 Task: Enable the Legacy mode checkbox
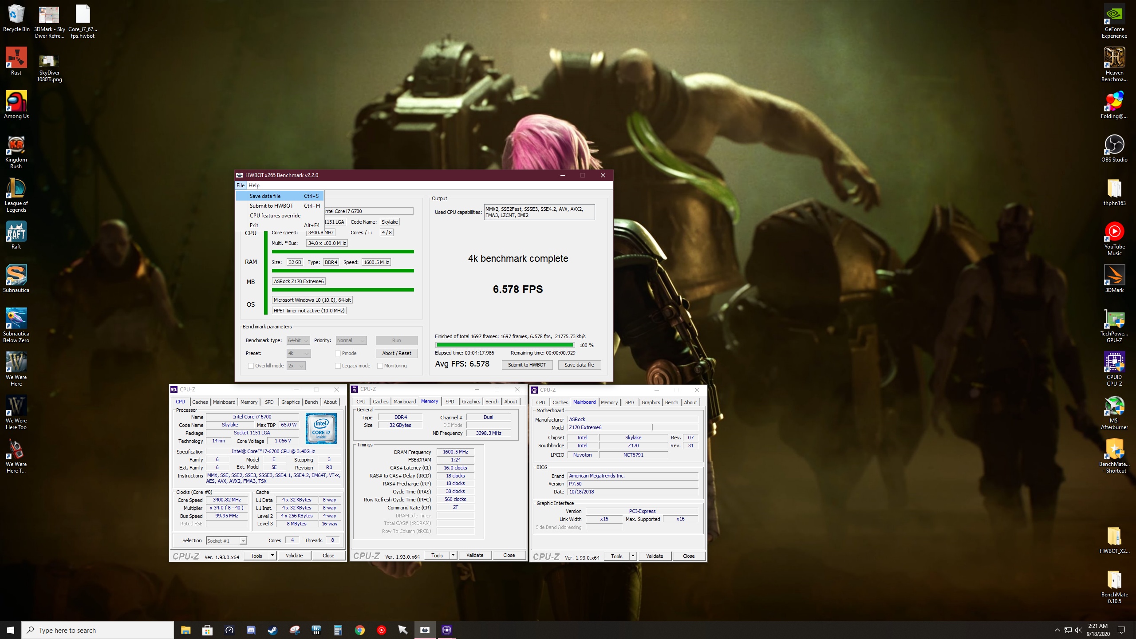pos(338,366)
